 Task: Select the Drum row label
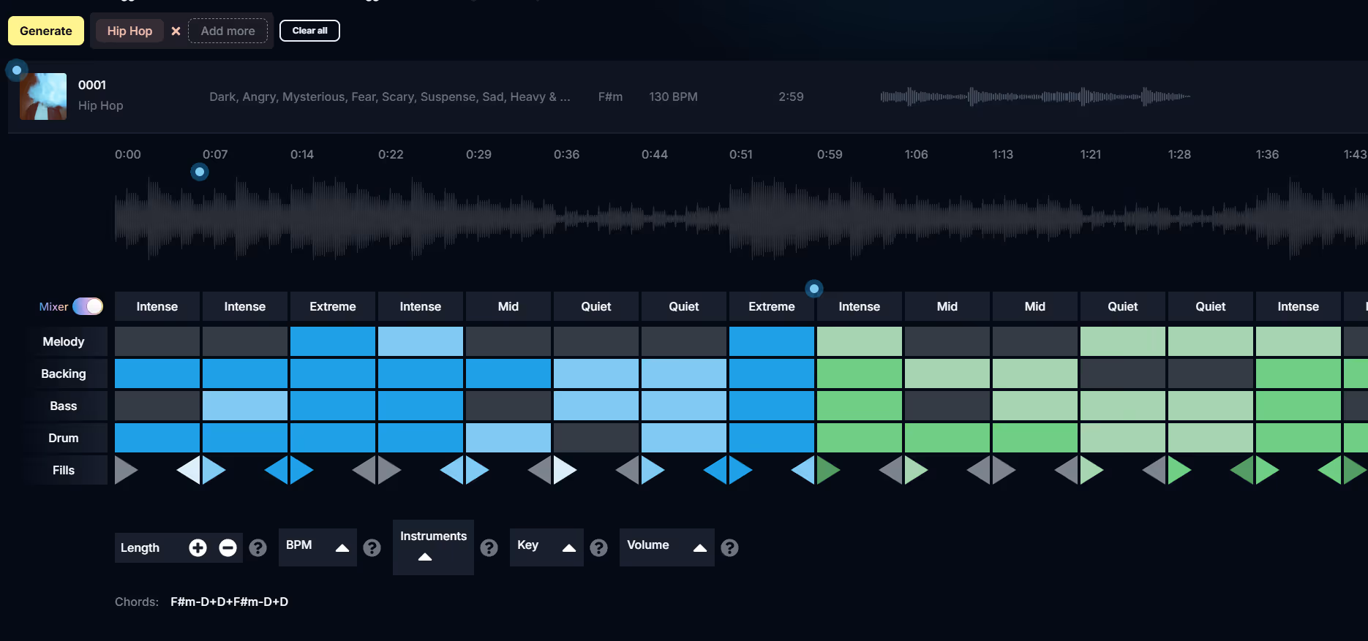[x=64, y=438]
